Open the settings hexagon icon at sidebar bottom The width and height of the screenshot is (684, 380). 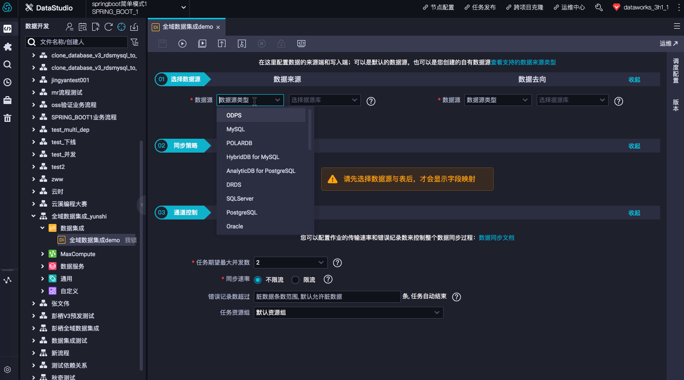coord(7,370)
